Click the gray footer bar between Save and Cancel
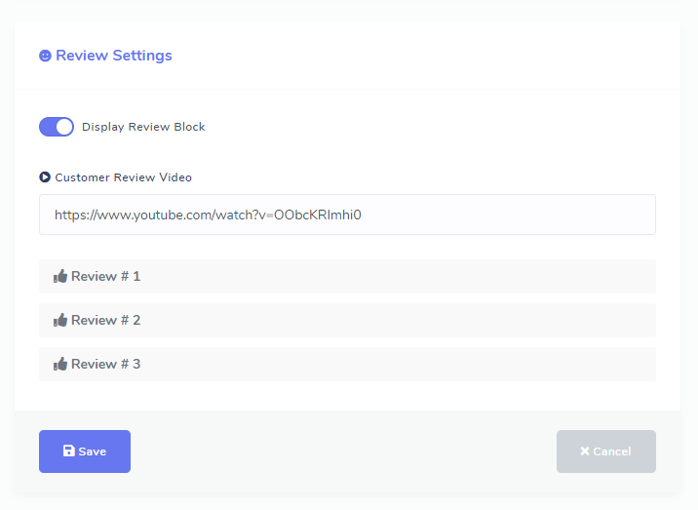The height and width of the screenshot is (510, 698). click(x=341, y=451)
